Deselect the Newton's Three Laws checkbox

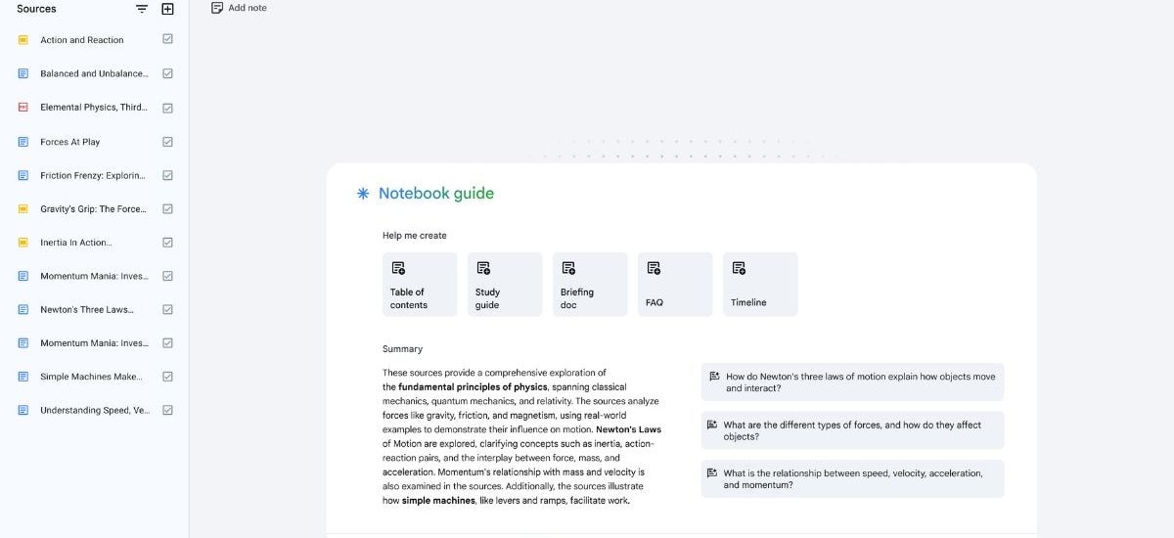tap(167, 309)
